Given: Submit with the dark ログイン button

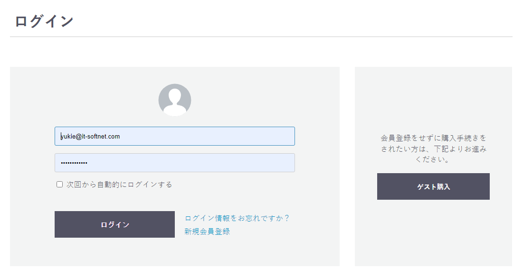Looking at the screenshot, I should [115, 224].
